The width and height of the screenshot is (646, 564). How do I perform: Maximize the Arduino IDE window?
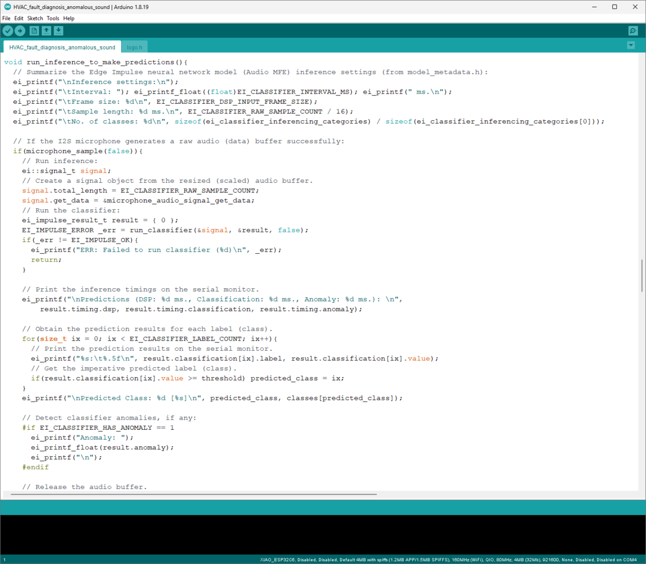[614, 7]
